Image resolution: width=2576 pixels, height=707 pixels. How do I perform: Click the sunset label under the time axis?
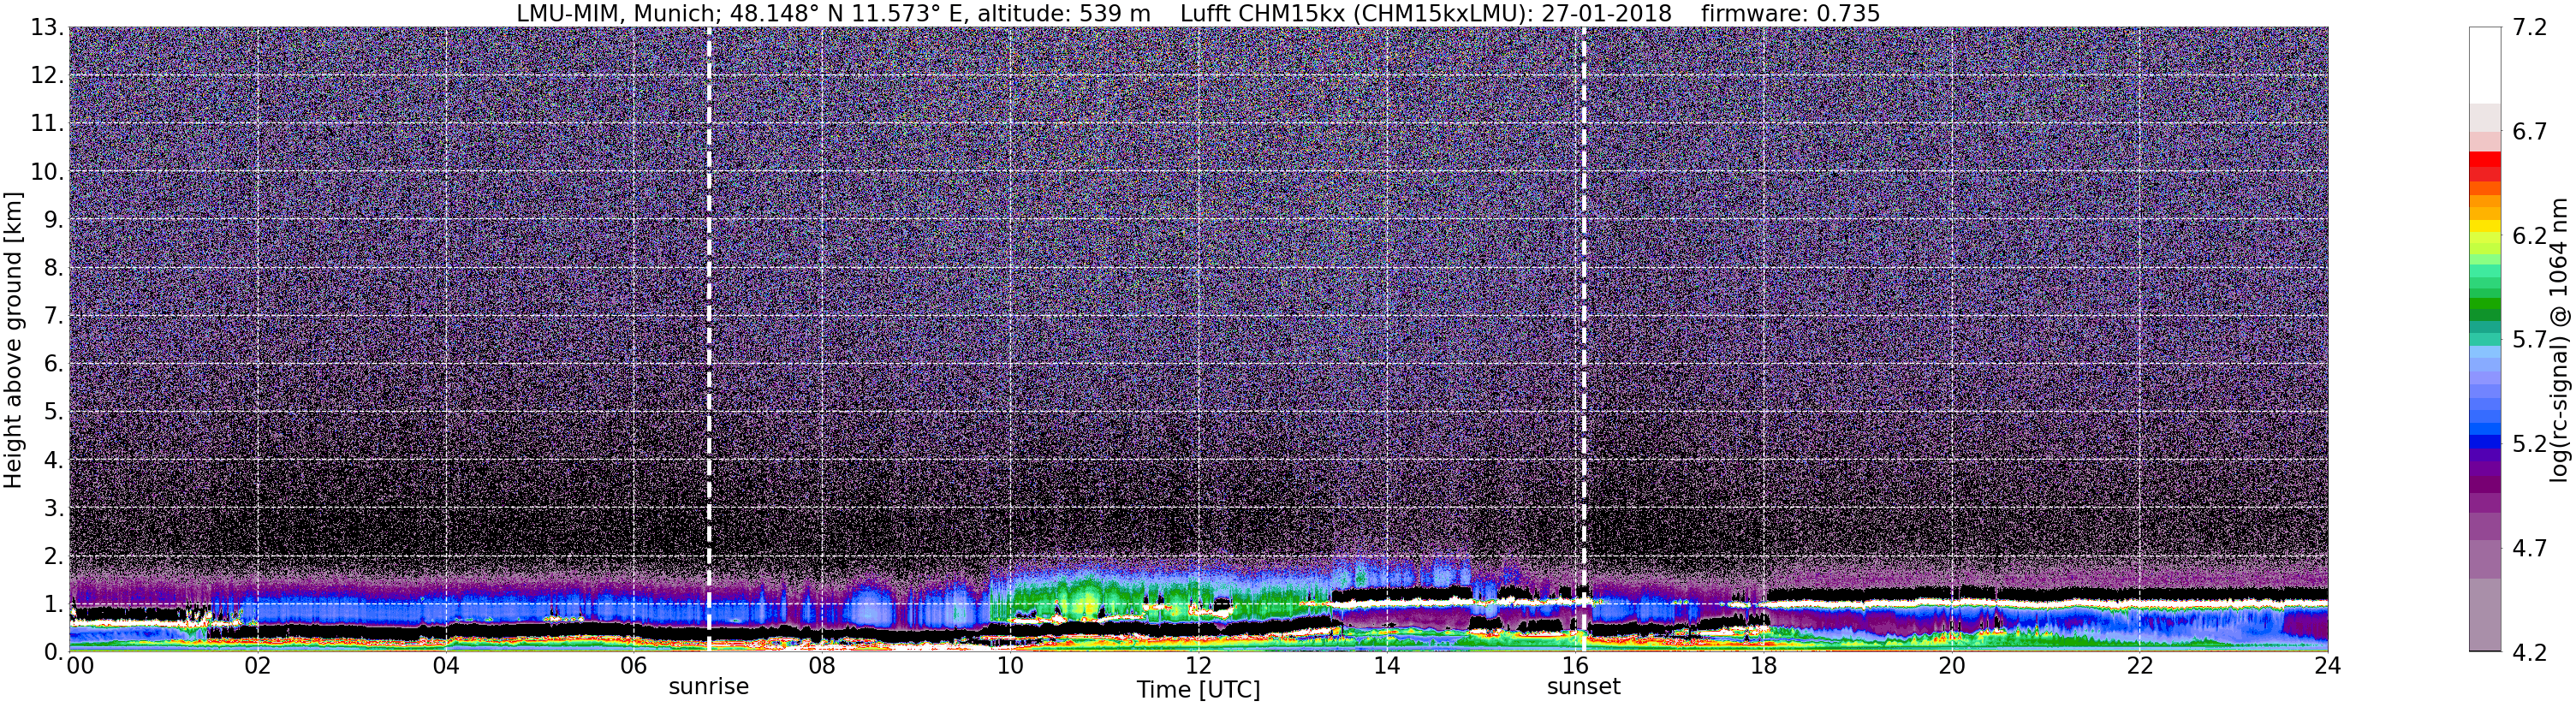[x=1583, y=687]
